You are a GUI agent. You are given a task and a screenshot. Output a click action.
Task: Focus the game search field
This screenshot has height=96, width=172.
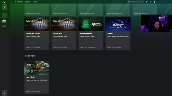135,2
